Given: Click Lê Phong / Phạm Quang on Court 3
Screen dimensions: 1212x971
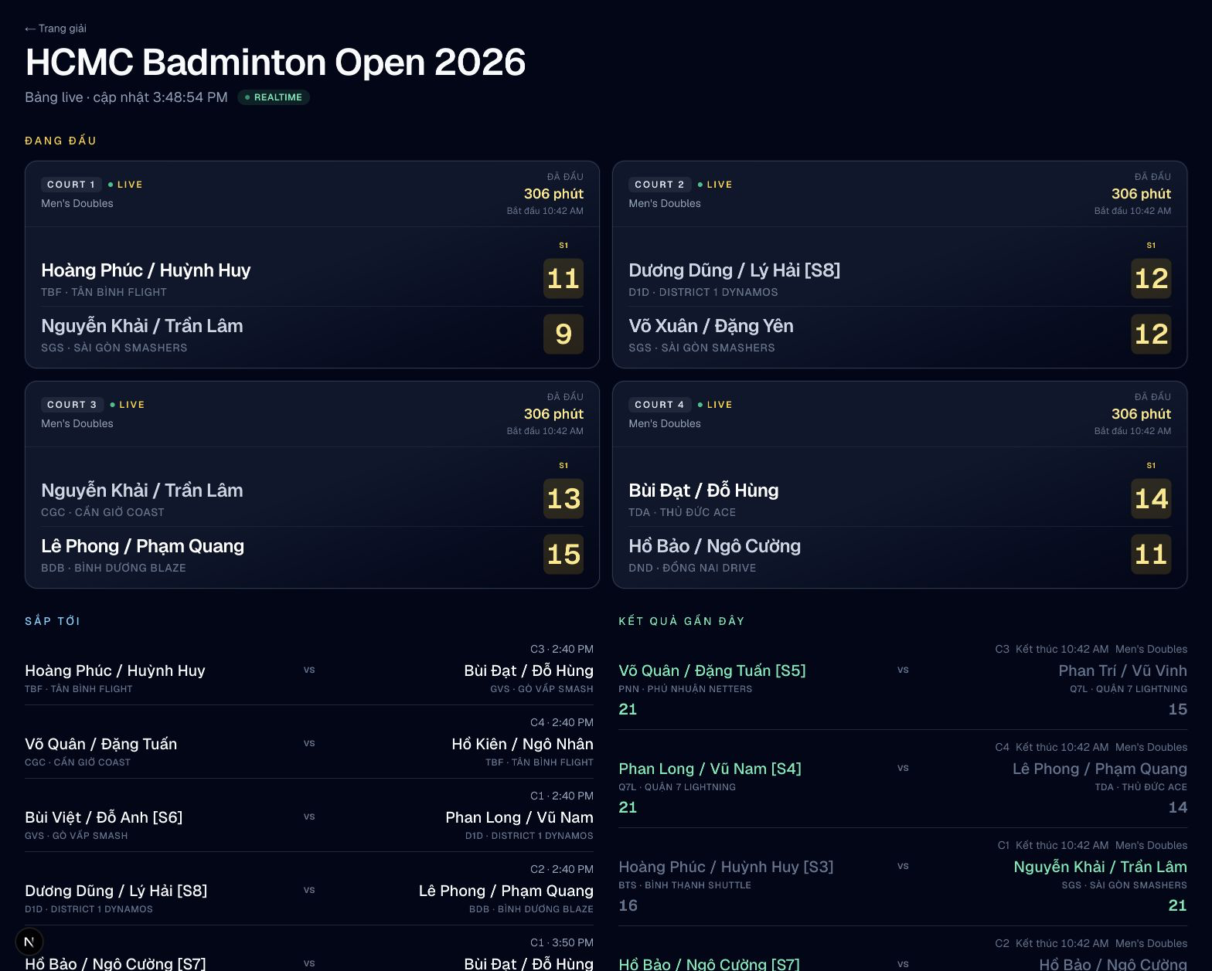Looking at the screenshot, I should (x=143, y=546).
